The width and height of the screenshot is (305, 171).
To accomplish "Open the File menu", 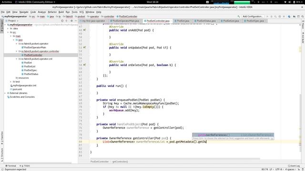I will click(x=3, y=12).
